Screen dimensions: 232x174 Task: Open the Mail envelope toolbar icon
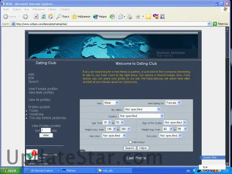tap(121, 16)
